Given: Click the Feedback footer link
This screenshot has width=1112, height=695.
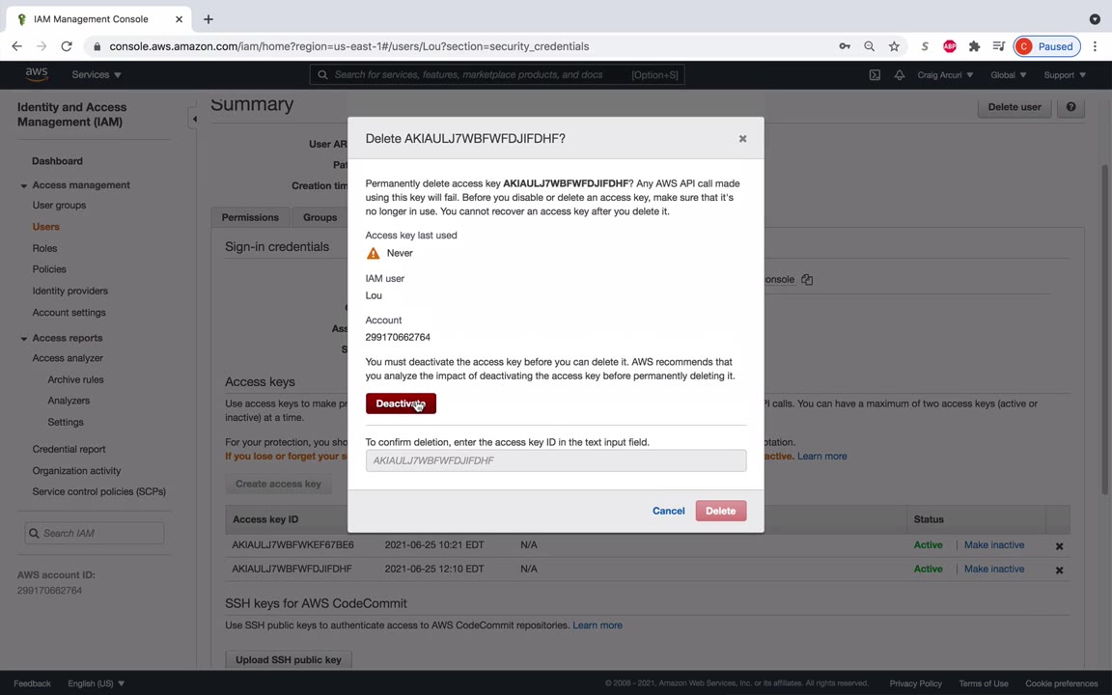Looking at the screenshot, I should point(32,683).
